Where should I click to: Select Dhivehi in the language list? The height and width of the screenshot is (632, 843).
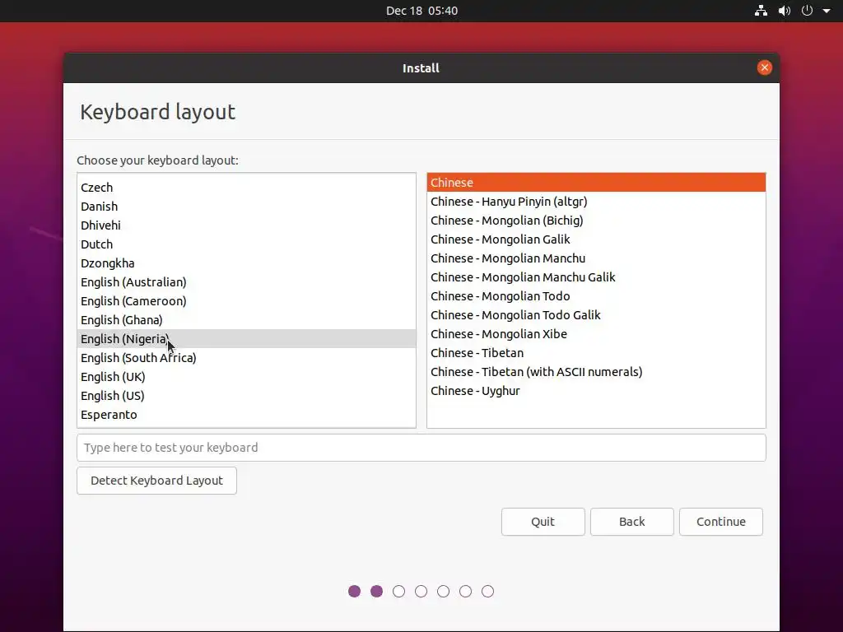coord(246,225)
